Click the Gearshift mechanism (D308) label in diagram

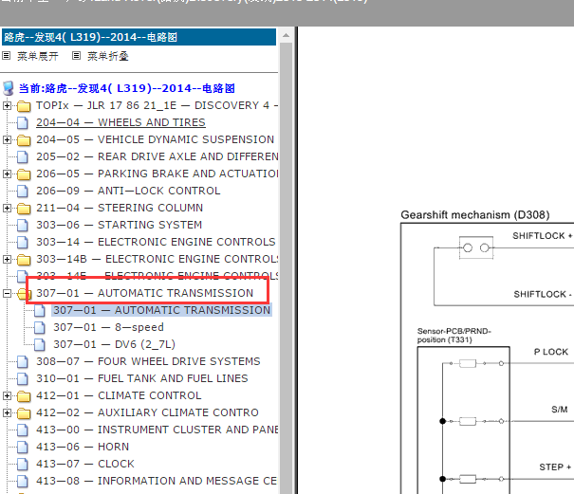[x=475, y=215]
